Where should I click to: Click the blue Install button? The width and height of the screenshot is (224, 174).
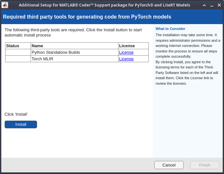click(21, 124)
